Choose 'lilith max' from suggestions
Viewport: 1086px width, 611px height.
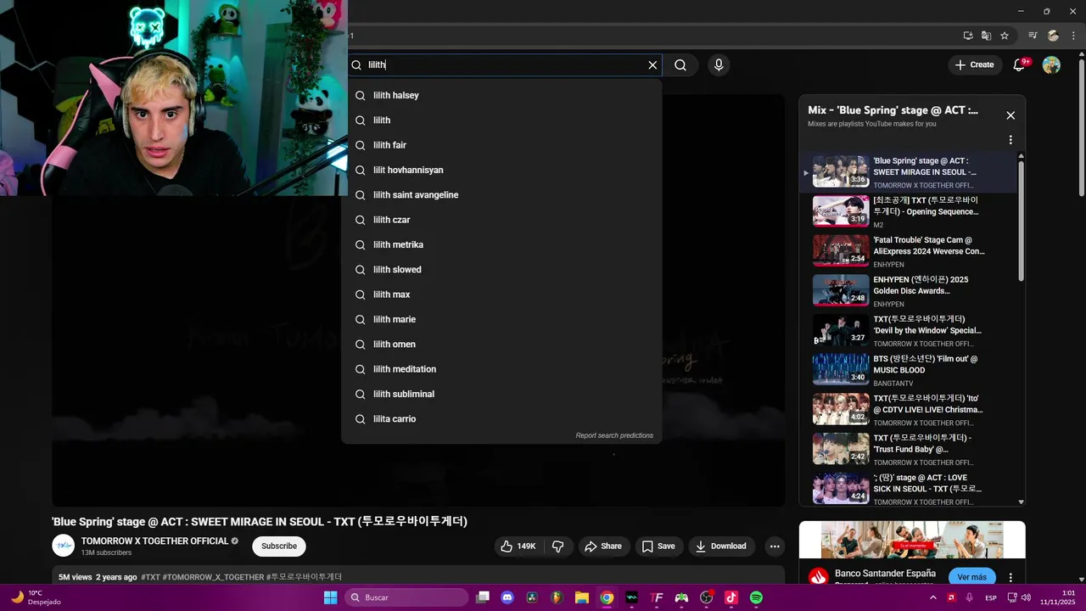tap(501, 294)
